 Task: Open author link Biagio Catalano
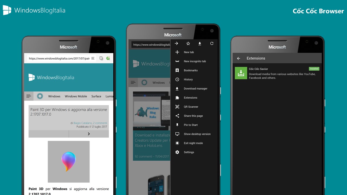[83, 123]
